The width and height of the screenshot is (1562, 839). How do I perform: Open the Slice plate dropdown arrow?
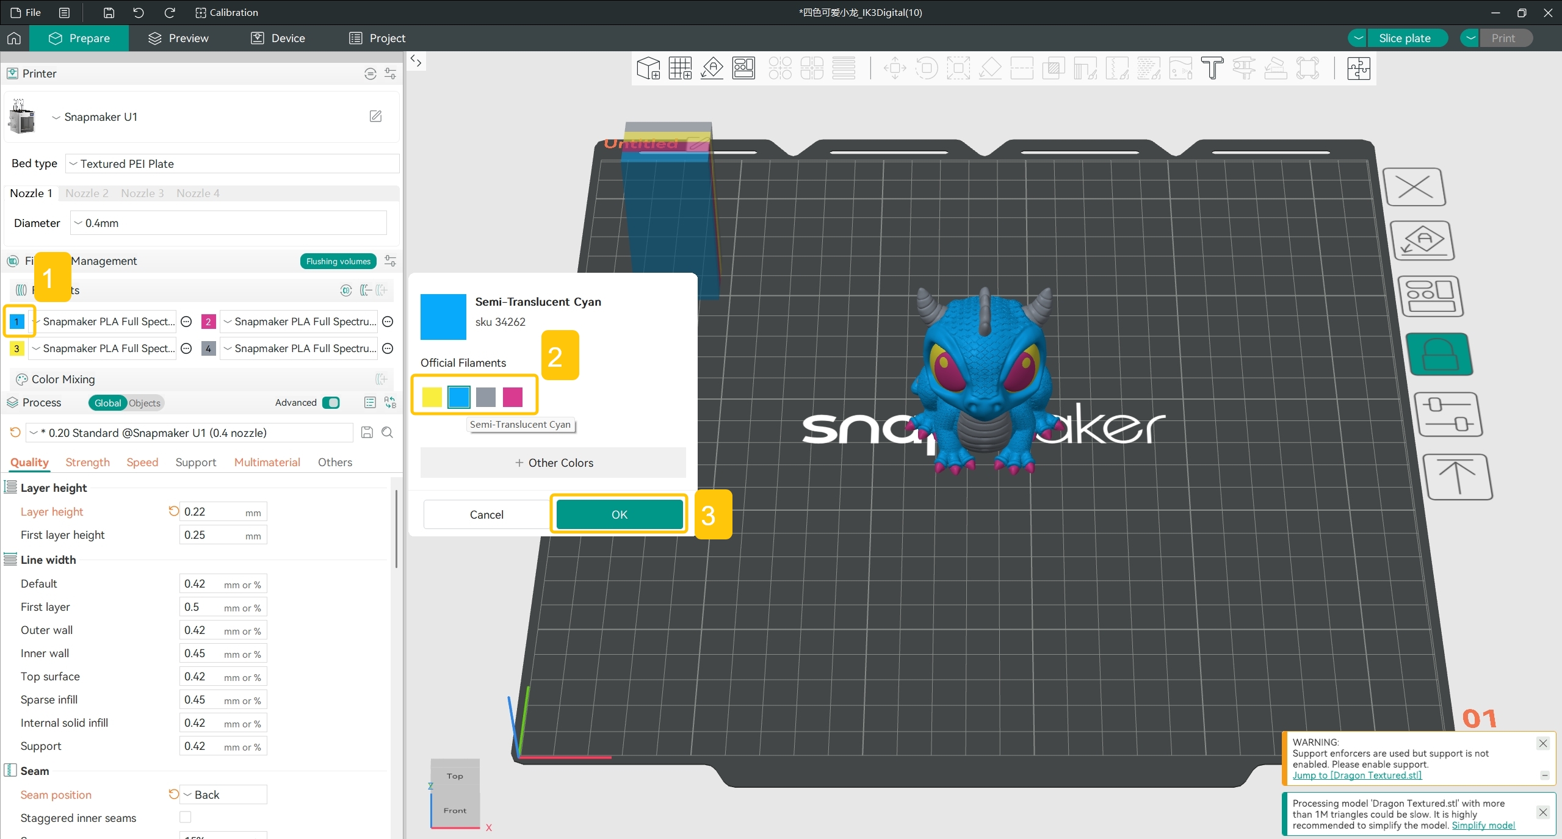click(x=1358, y=38)
